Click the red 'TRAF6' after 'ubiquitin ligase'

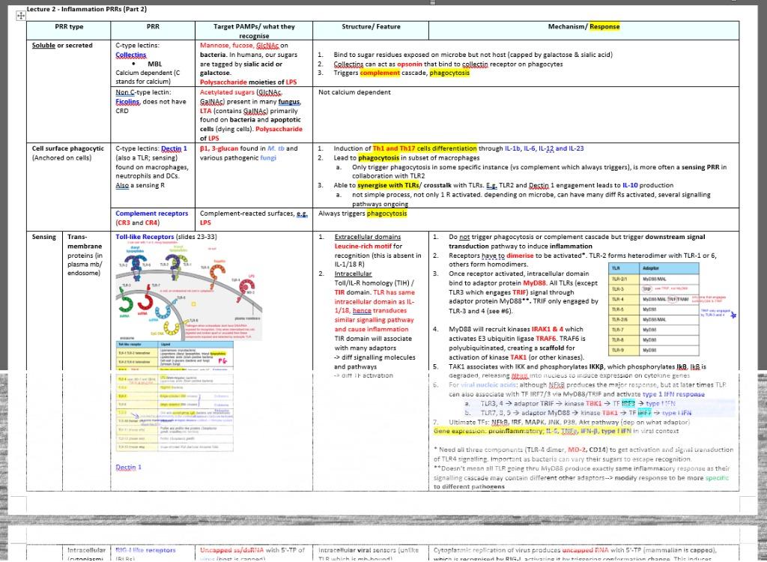click(546, 339)
